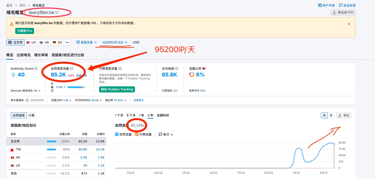Click the Authority Score info globe icon
The width and height of the screenshot is (375, 179).
pyautogui.click(x=36, y=69)
